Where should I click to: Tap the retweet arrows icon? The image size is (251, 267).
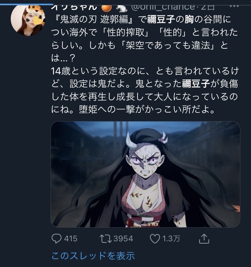pyautogui.click(x=106, y=239)
